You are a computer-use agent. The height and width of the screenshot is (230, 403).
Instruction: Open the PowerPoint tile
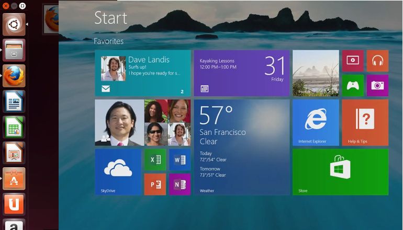tap(155, 184)
